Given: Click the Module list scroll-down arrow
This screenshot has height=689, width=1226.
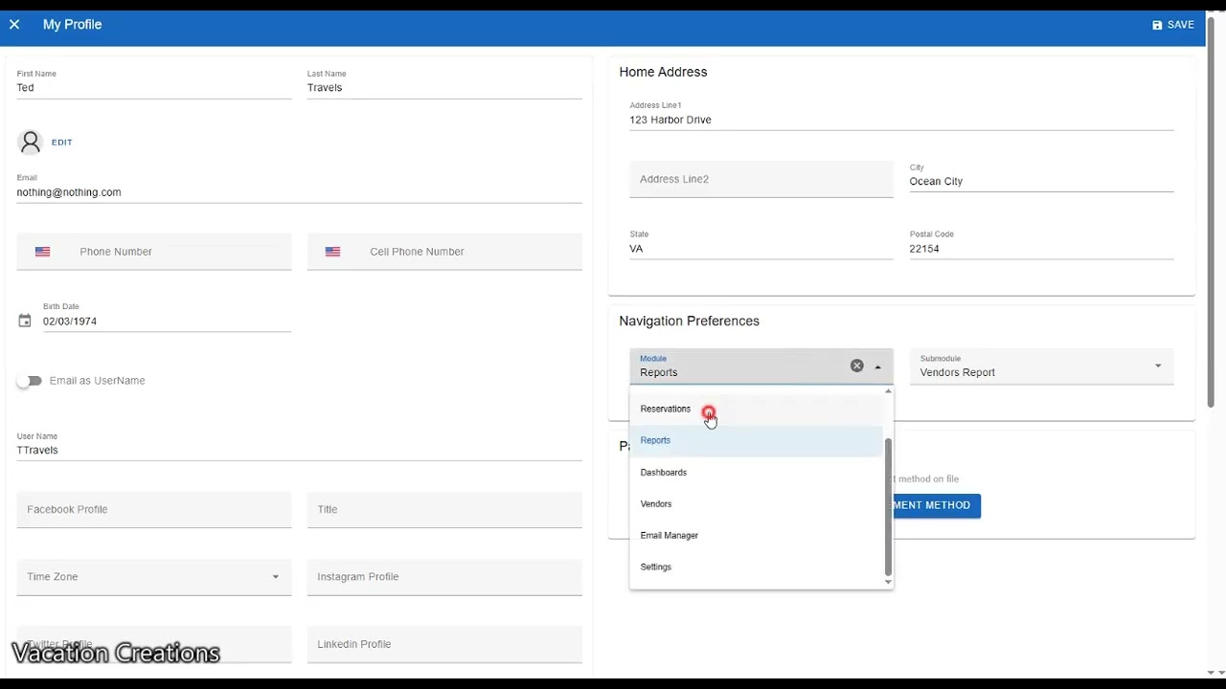Looking at the screenshot, I should tap(888, 582).
